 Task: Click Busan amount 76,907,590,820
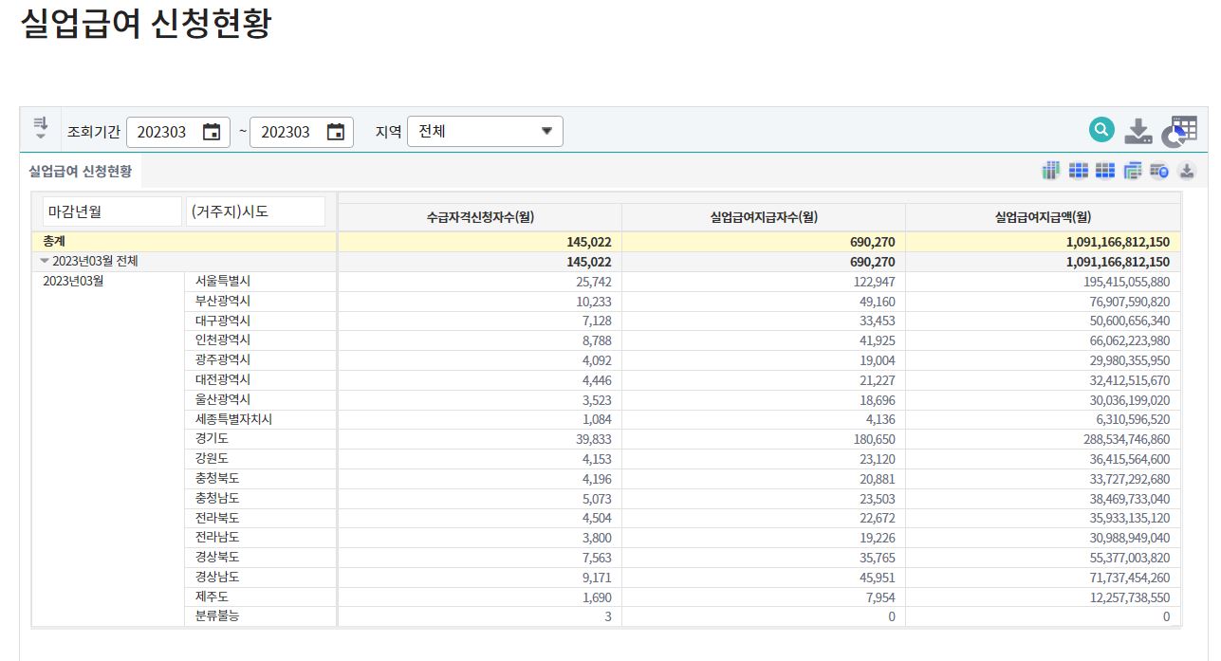coord(1130,302)
